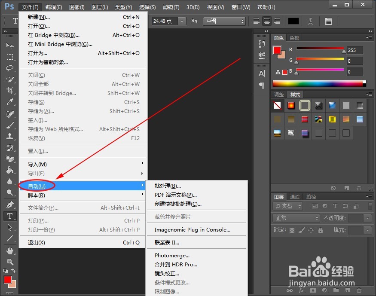Select the Clone Stamp tool
This screenshot has height=296, width=376.
(9, 137)
